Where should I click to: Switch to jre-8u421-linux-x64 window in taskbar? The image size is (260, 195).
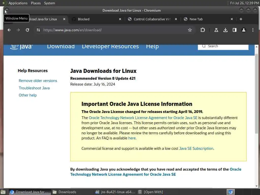(x=115, y=192)
